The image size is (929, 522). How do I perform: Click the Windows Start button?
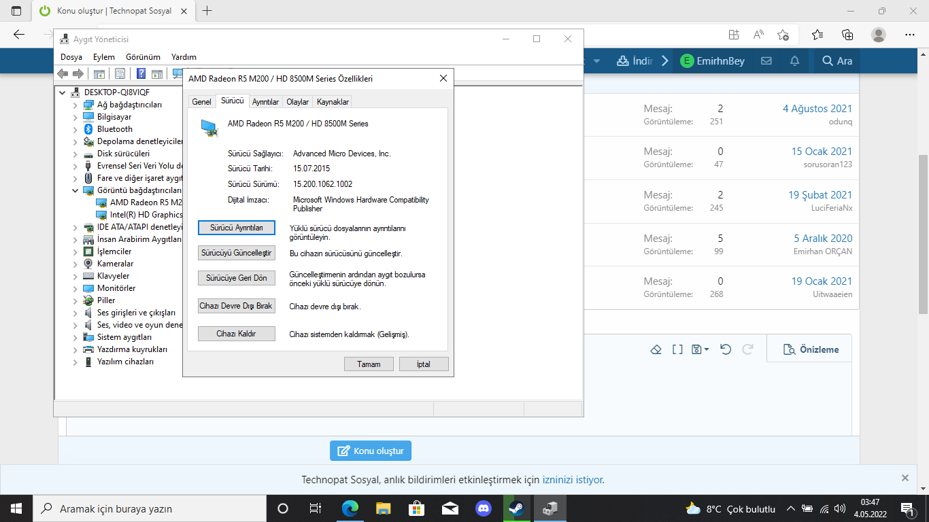coord(16,508)
